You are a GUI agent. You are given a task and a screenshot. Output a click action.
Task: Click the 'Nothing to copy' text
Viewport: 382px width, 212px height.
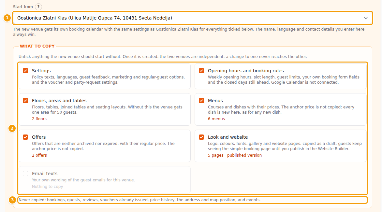(x=48, y=187)
